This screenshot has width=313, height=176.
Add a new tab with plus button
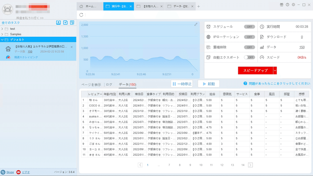198,6
